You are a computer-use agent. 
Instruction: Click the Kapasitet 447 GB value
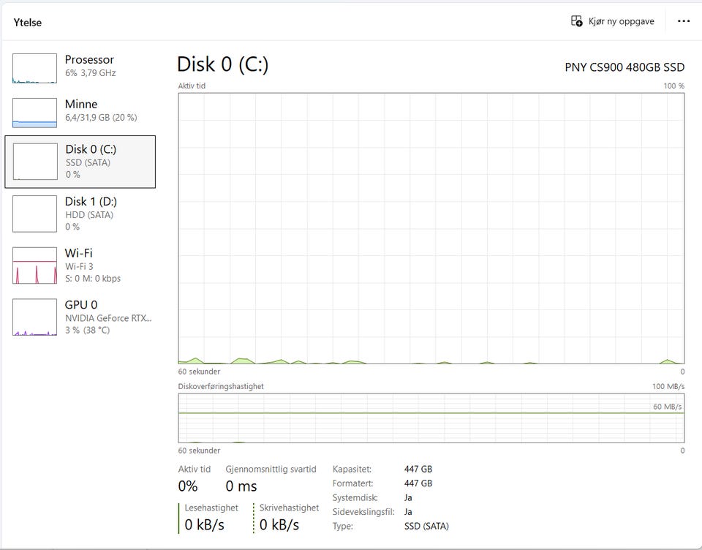pos(418,469)
